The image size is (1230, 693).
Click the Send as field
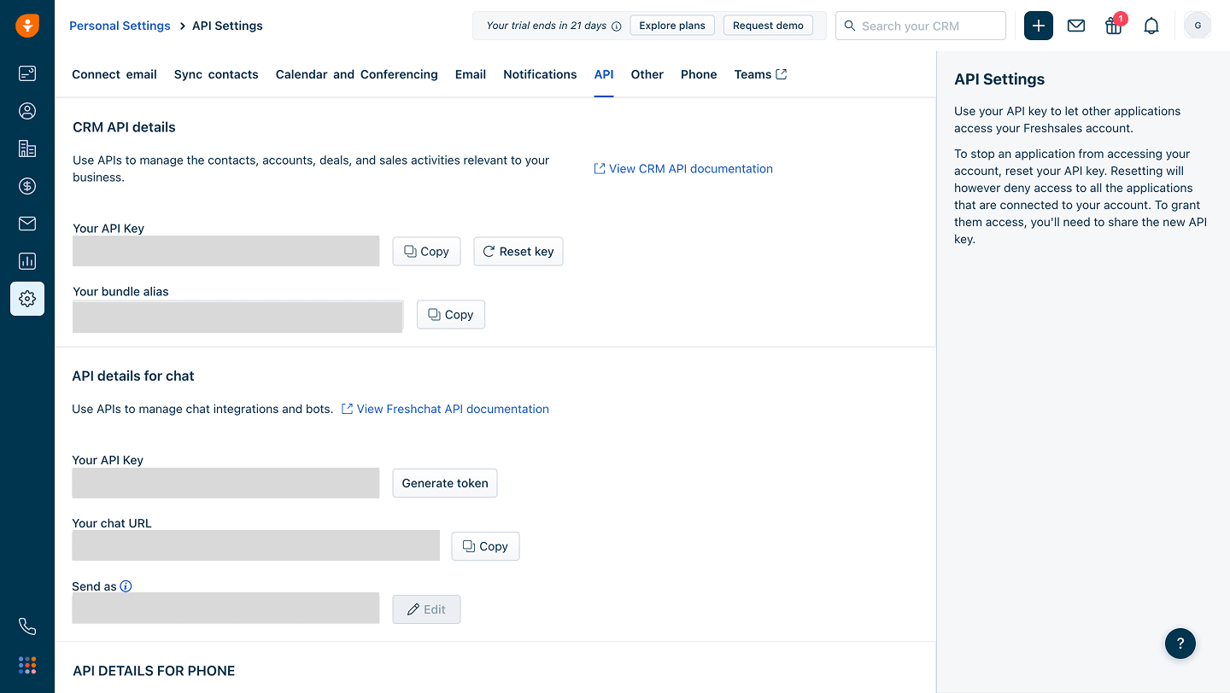(x=225, y=608)
